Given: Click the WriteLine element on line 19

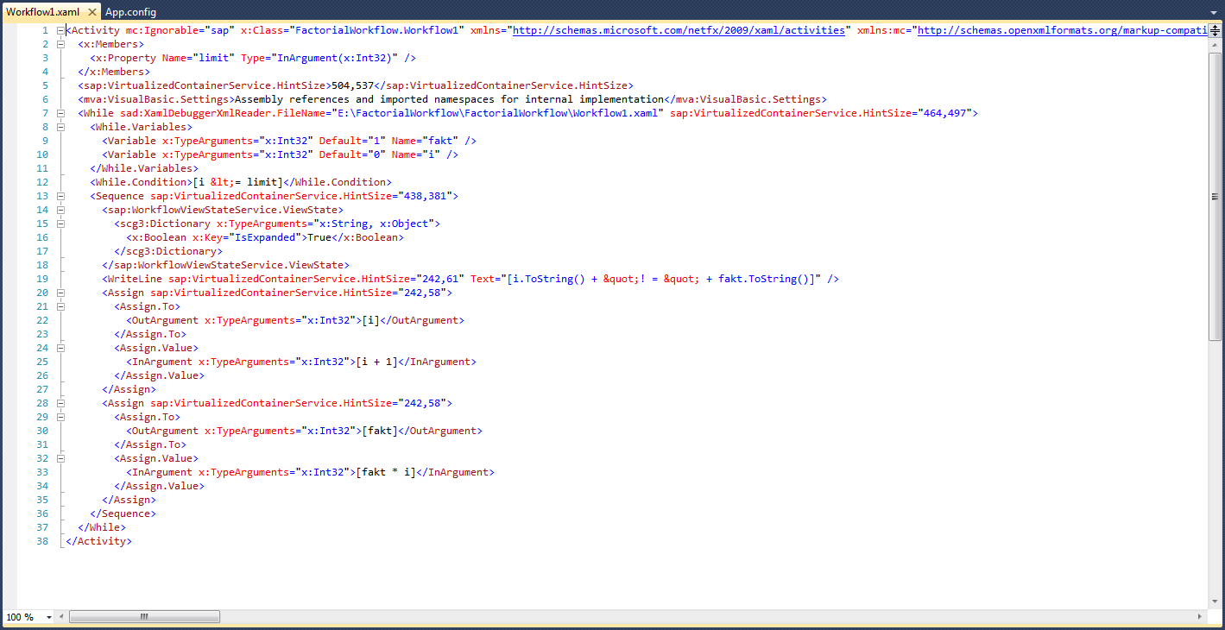Looking at the screenshot, I should pos(470,279).
